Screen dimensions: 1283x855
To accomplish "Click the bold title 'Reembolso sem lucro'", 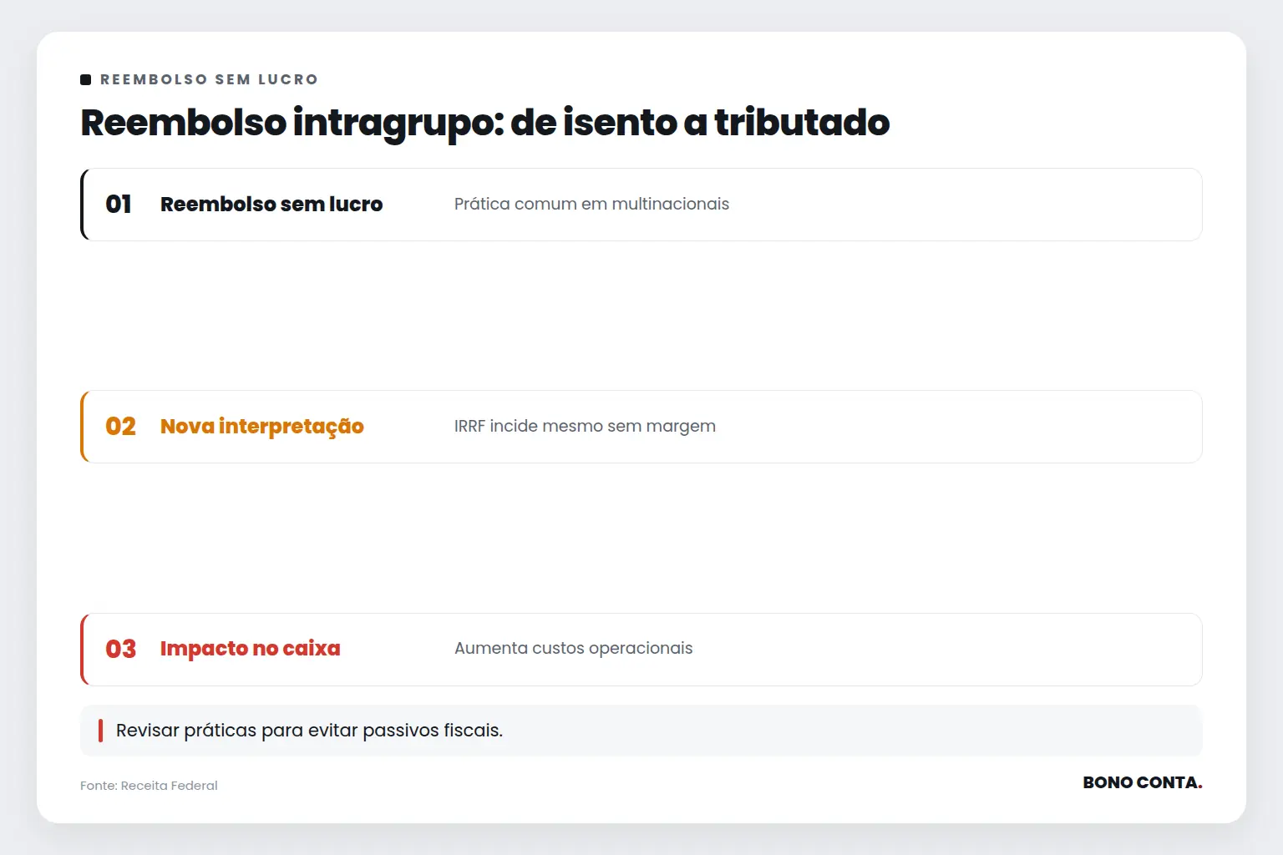I will [271, 205].
